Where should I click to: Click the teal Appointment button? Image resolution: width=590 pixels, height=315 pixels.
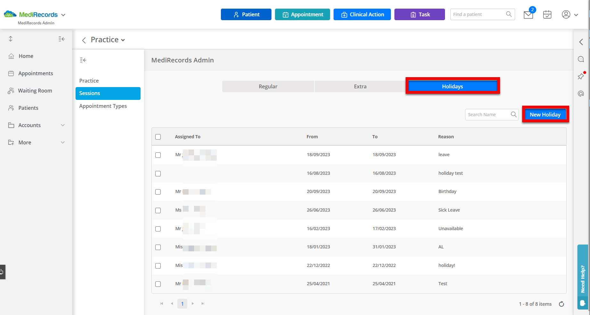tap(303, 14)
